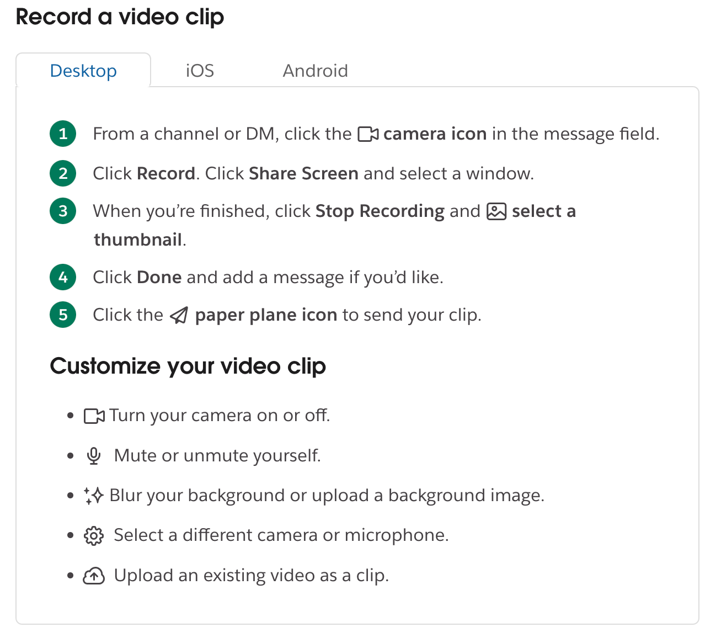The height and width of the screenshot is (638, 716).
Task: Click the green step 2 number badge
Action: (63, 173)
